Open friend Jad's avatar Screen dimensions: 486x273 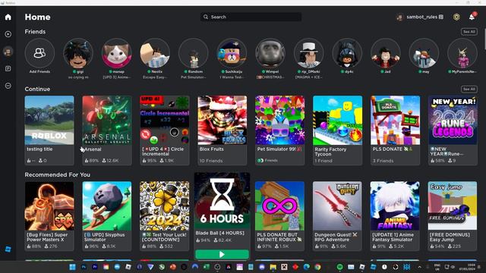pos(386,53)
